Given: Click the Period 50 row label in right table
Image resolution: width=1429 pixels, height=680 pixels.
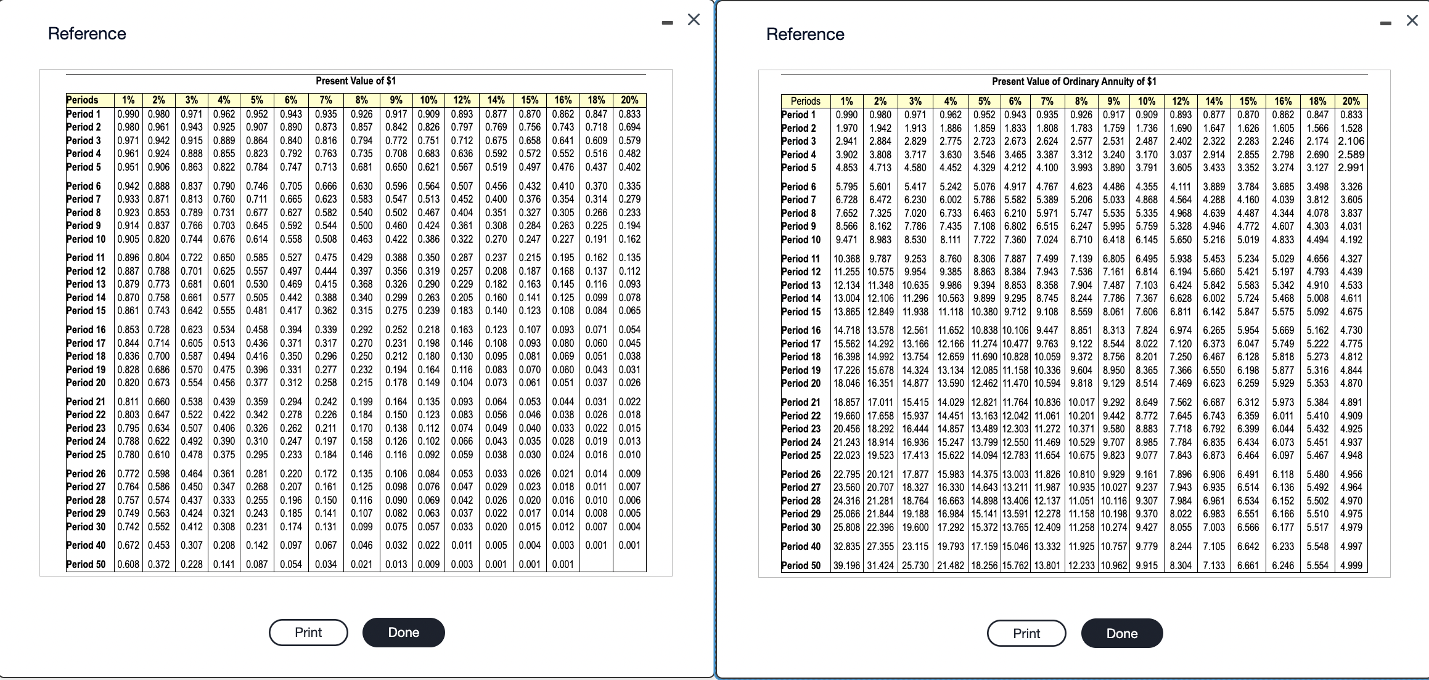Looking at the screenshot, I should tap(801, 564).
